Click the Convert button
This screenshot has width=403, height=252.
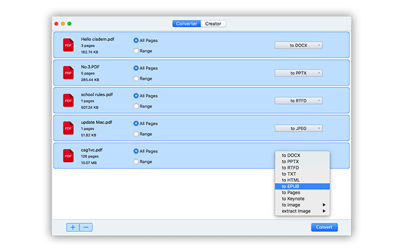[x=325, y=227]
